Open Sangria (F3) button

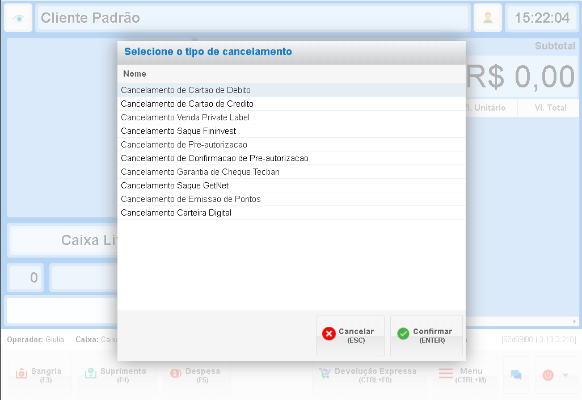(40, 375)
